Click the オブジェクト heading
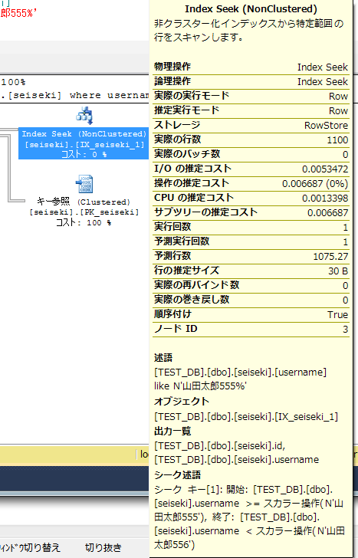The image size is (358, 558). [x=182, y=402]
